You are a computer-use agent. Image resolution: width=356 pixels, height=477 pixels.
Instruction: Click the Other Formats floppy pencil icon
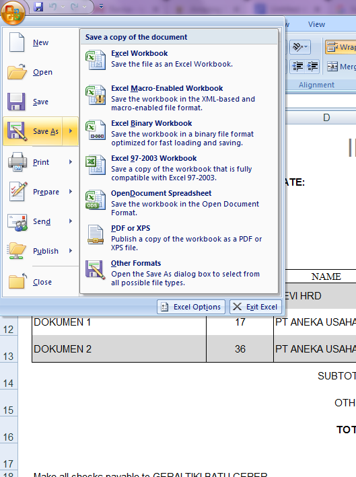coord(96,270)
